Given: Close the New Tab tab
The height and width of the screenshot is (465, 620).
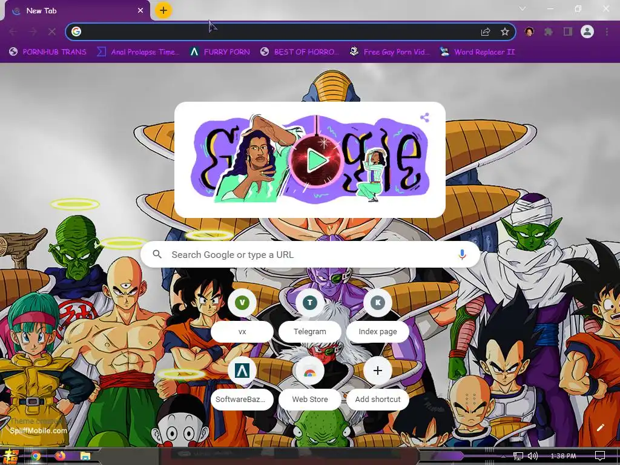Looking at the screenshot, I should (x=140, y=11).
